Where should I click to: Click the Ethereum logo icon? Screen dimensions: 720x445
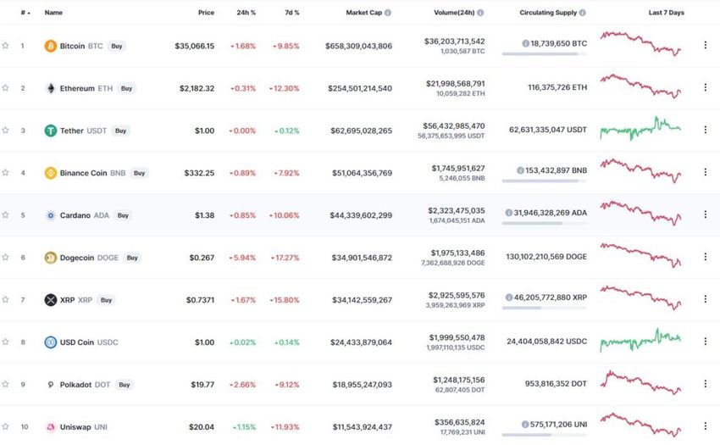tap(51, 88)
